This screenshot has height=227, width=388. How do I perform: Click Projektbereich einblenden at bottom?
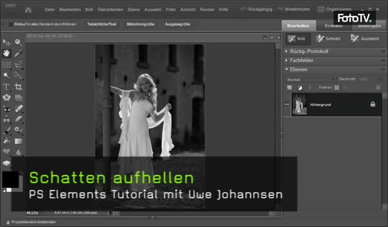click(31, 222)
